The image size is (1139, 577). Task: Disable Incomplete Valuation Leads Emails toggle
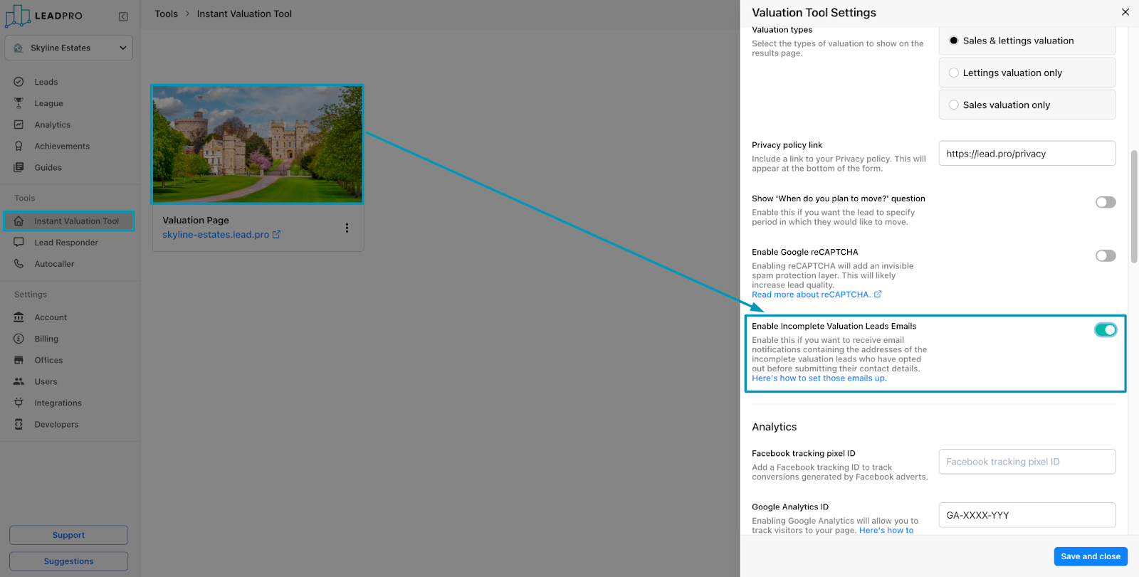click(x=1105, y=330)
